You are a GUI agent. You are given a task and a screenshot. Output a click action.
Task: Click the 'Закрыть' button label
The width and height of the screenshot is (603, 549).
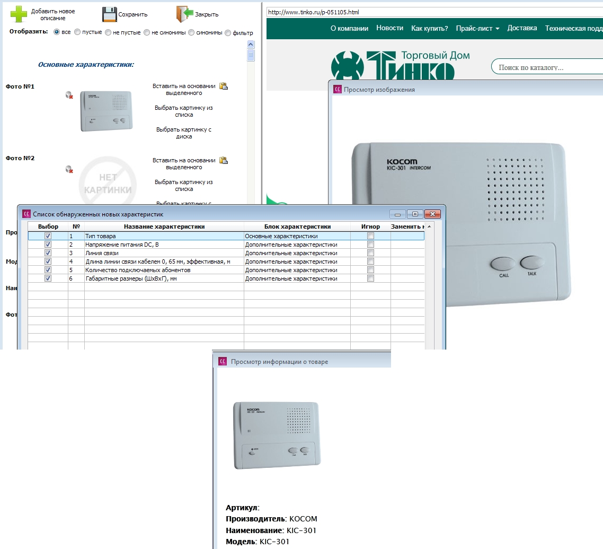(207, 14)
